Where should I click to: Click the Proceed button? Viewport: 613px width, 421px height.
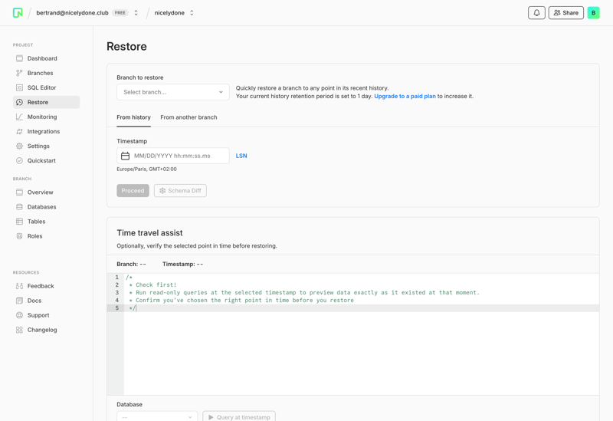(x=133, y=190)
